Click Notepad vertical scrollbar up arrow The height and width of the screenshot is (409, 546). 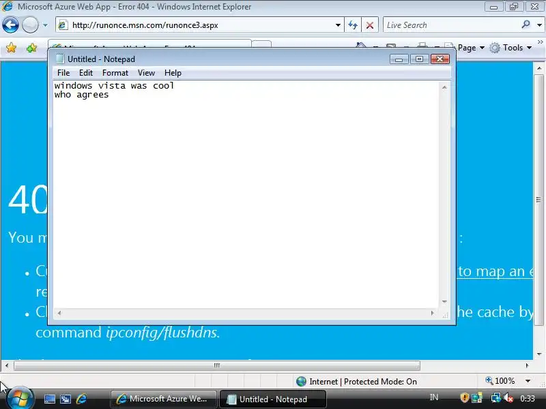pyautogui.click(x=444, y=87)
